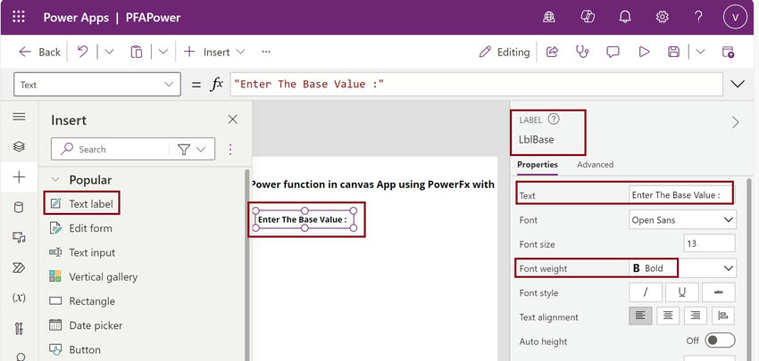Collapse the properties pane chevron

(x=735, y=122)
